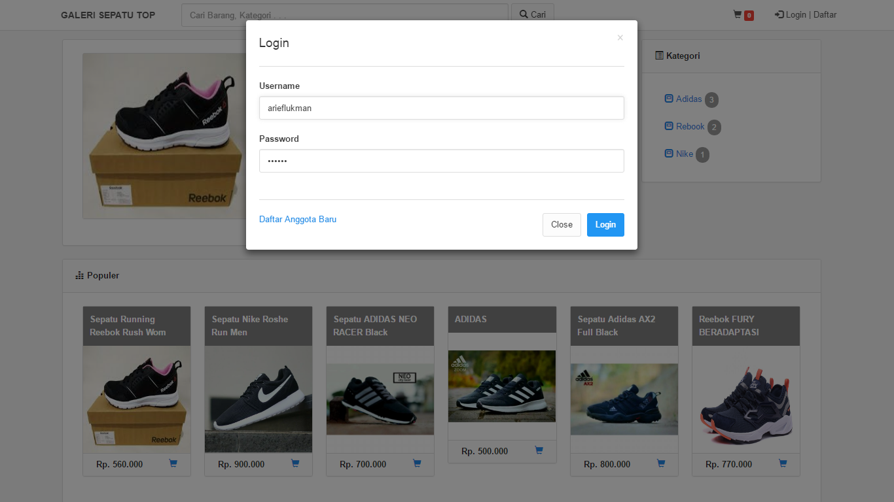Go to GALERI SEPATU TOP home

click(x=108, y=15)
